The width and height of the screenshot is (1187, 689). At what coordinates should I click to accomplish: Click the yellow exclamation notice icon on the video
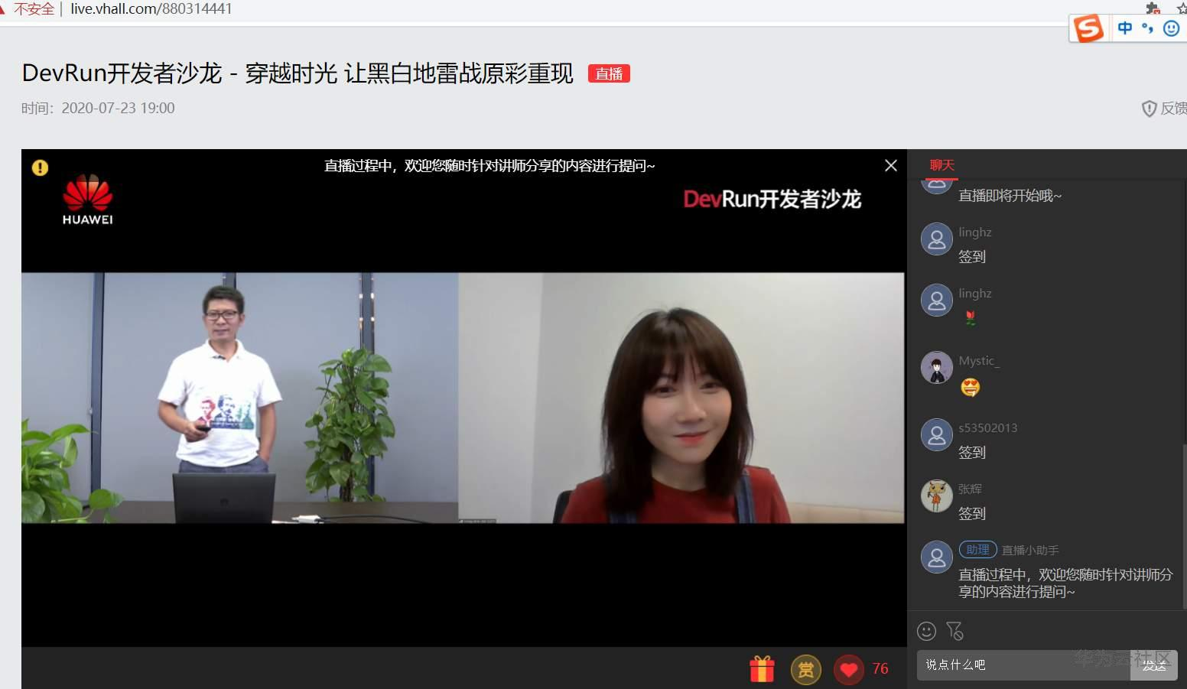pyautogui.click(x=40, y=167)
